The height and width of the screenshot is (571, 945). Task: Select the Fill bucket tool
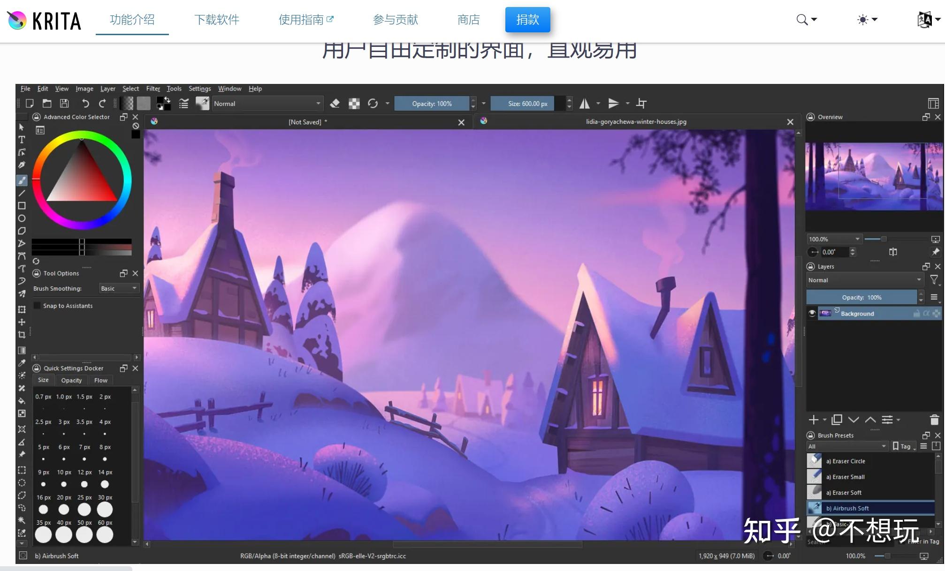(x=22, y=401)
